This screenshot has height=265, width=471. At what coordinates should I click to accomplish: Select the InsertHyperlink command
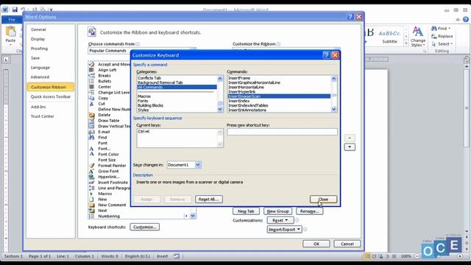pyautogui.click(x=242, y=91)
